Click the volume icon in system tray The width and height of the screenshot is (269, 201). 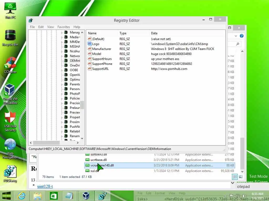click(x=244, y=196)
